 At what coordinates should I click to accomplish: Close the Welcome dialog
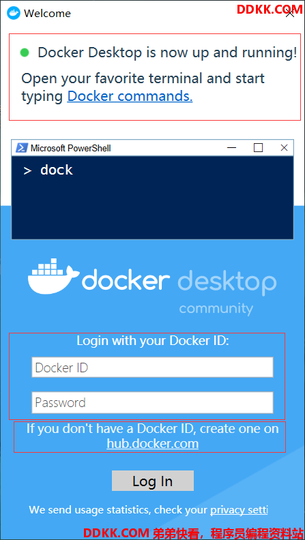[x=290, y=14]
